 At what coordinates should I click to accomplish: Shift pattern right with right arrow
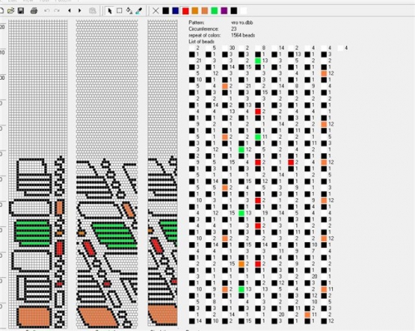80,11
